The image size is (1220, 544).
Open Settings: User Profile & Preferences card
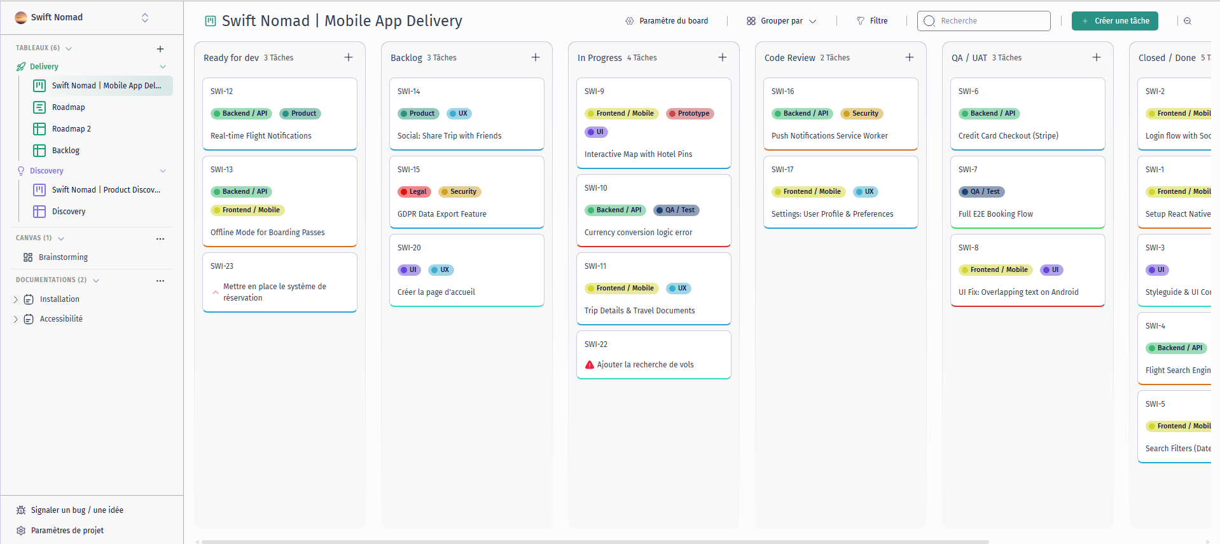(x=841, y=192)
